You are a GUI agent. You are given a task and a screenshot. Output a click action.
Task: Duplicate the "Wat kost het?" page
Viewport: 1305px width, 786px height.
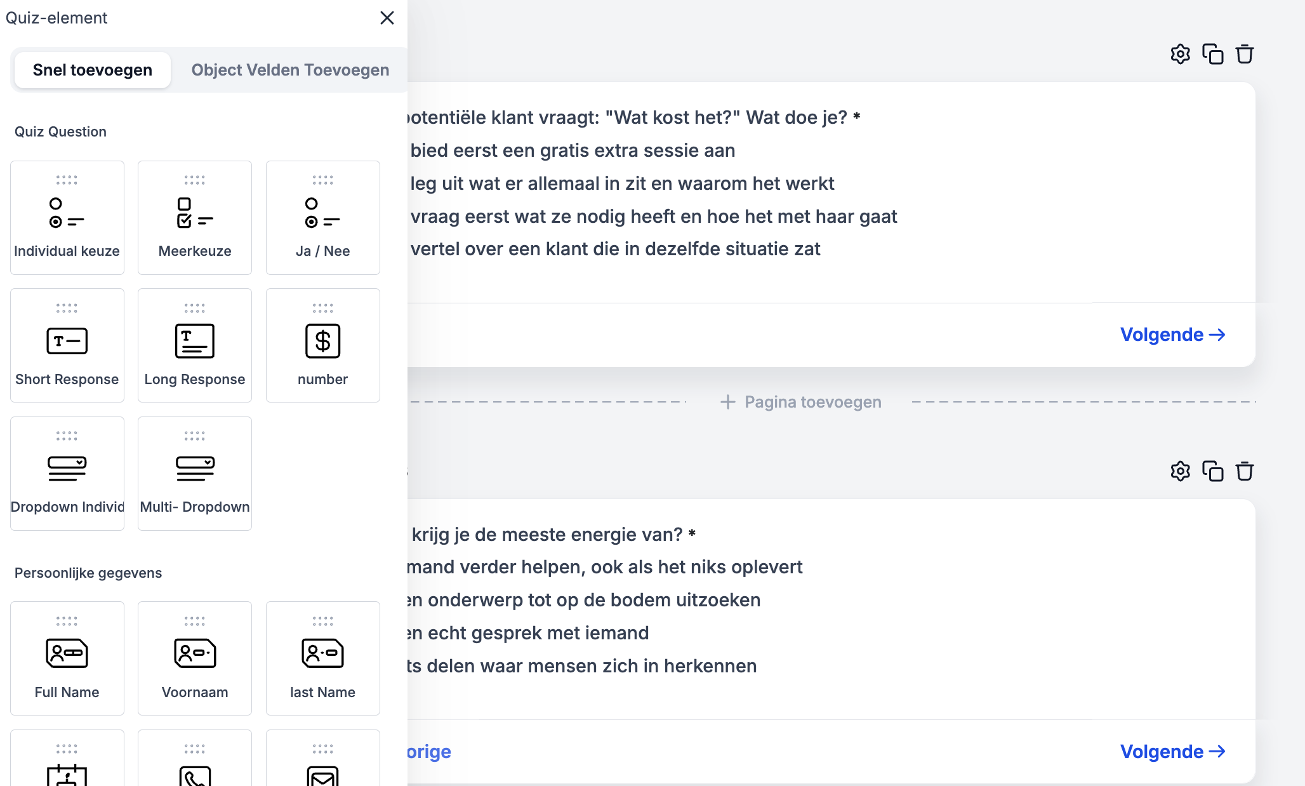pos(1212,54)
